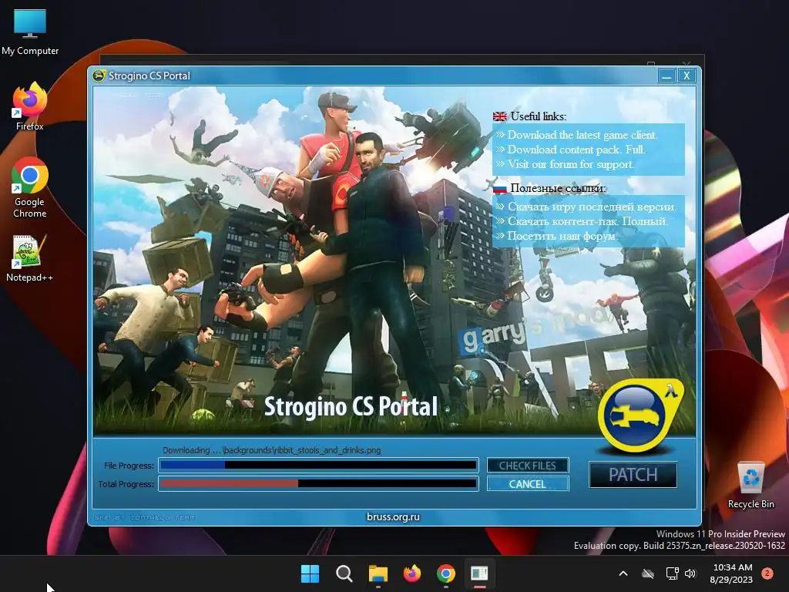
Task: Cancel the download with CANCEL button
Action: pos(528,484)
